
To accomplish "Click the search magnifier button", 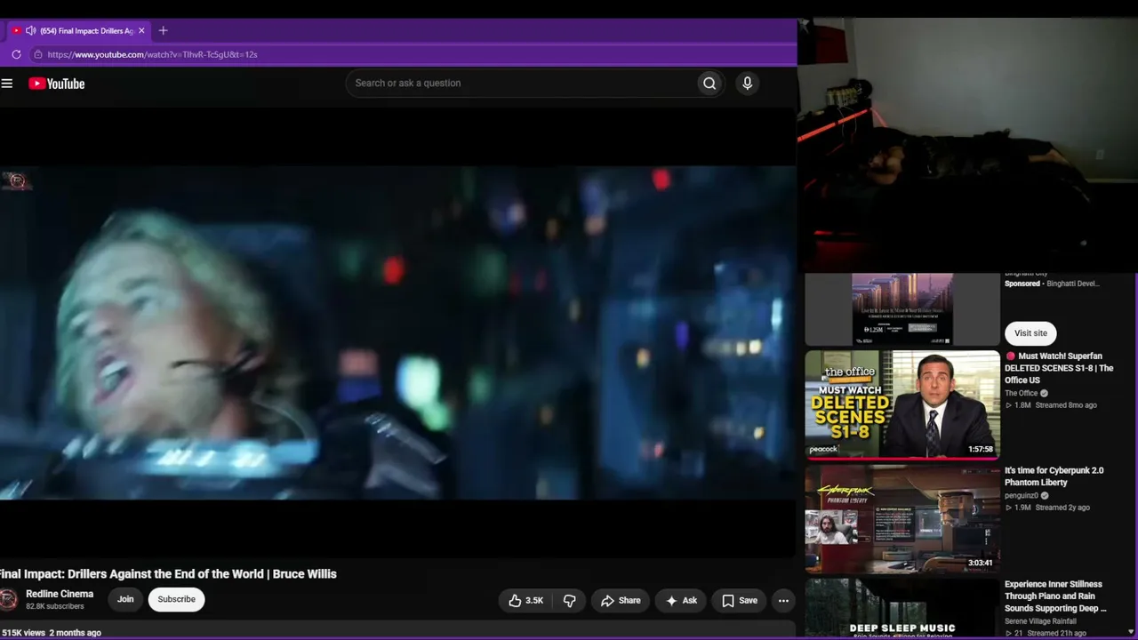I will (x=709, y=84).
